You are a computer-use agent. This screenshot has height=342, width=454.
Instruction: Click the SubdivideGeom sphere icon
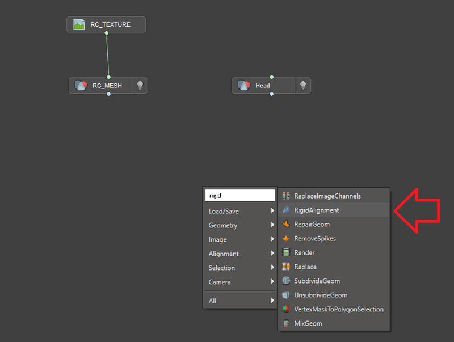click(x=286, y=280)
